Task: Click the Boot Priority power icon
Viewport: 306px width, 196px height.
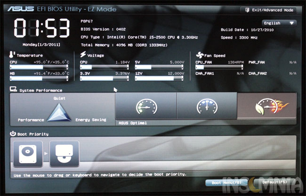Action: [x=13, y=133]
